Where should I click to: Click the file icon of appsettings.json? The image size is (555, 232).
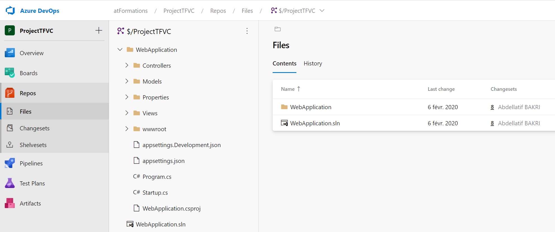click(136, 160)
